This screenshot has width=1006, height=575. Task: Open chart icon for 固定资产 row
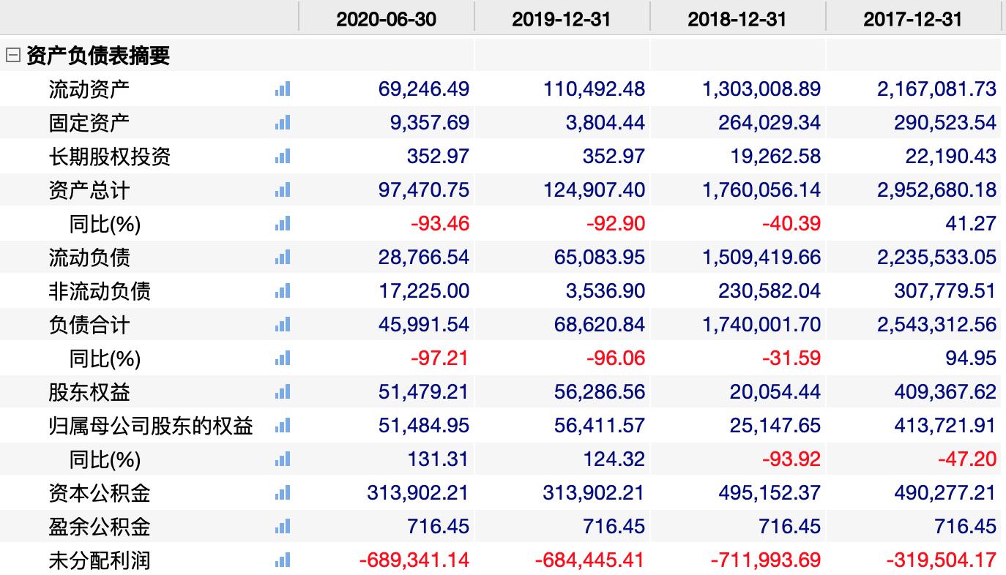tap(283, 123)
